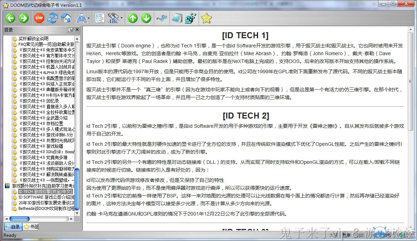
Task: Switch to the 书签 tab
Action: 31,226
